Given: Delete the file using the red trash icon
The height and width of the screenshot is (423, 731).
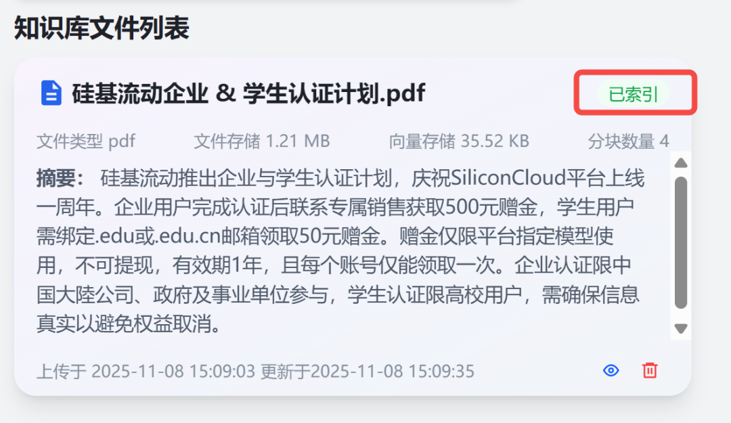Looking at the screenshot, I should point(650,370).
